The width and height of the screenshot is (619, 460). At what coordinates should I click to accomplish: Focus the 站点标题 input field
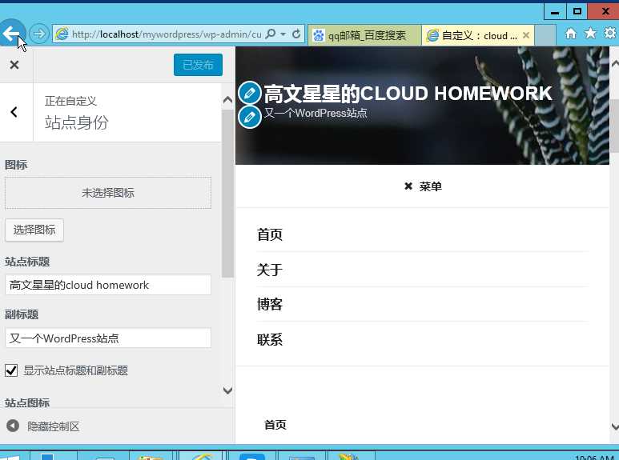point(108,285)
